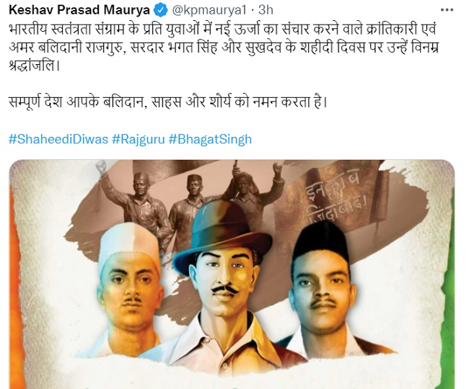Follow the #BhagatSingh hashtag

[x=210, y=140]
